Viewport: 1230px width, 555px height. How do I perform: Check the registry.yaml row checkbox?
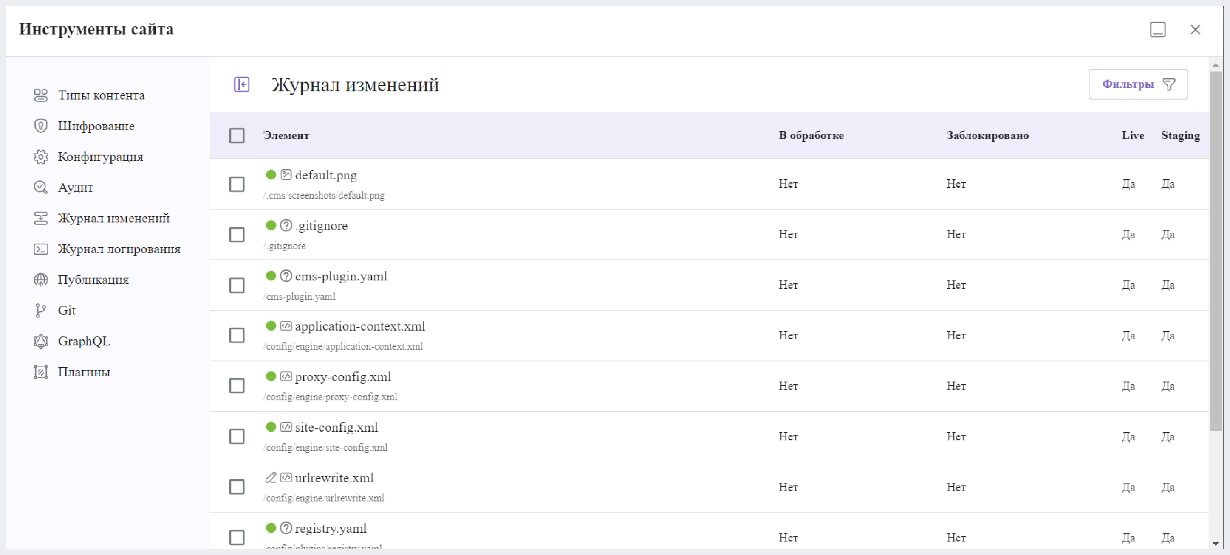[237, 537]
